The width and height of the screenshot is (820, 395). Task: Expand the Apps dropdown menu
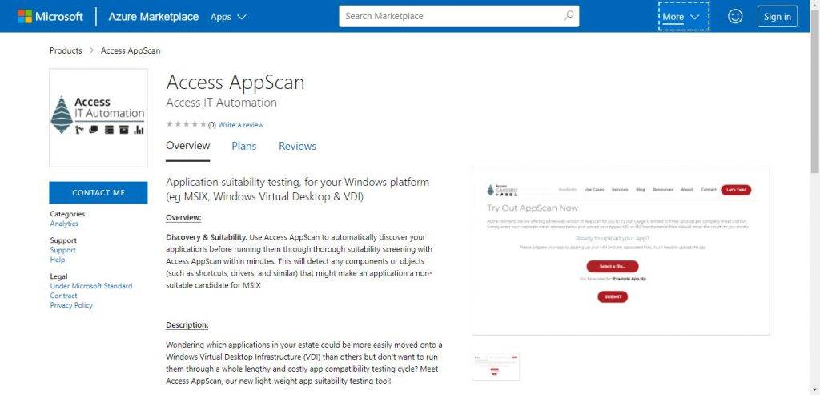(x=228, y=16)
